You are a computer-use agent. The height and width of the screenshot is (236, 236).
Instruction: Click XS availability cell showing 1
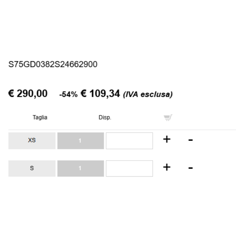click(81, 141)
